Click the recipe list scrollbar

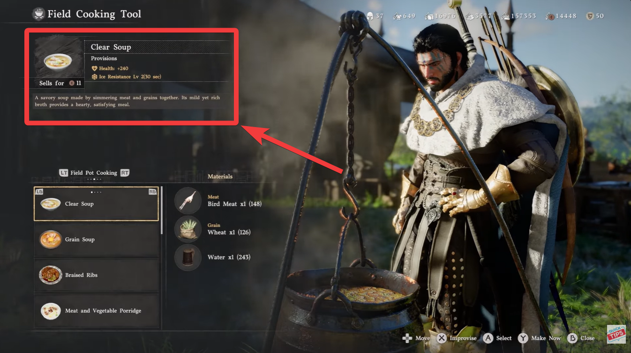click(x=162, y=210)
